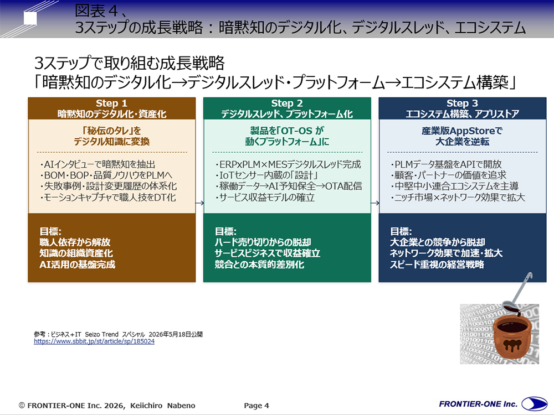This screenshot has height=415, width=554.
Task: Click the line ERPxPLM×MESデジタルスレッド完成
Action: 288,164
